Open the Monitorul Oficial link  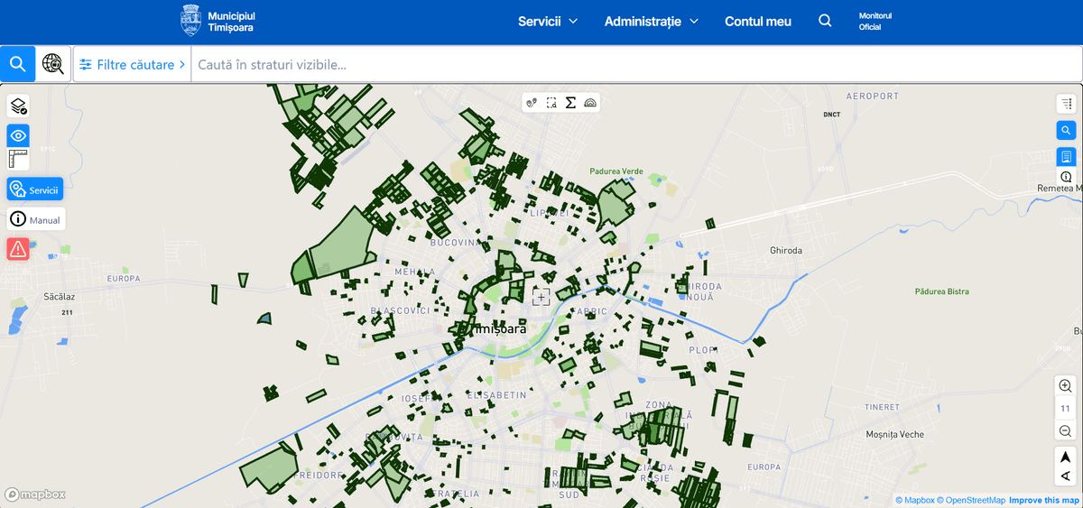tap(875, 22)
